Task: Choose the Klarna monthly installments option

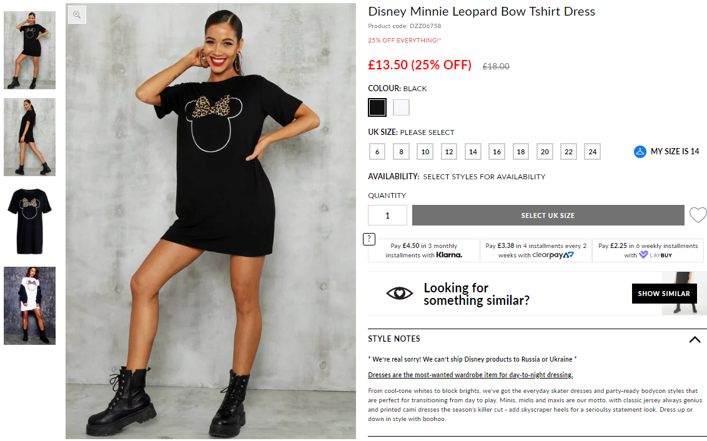Action: (x=424, y=250)
